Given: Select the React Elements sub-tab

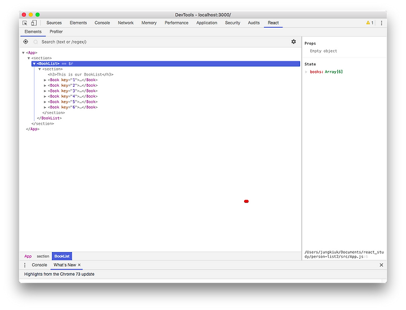Looking at the screenshot, I should [33, 32].
